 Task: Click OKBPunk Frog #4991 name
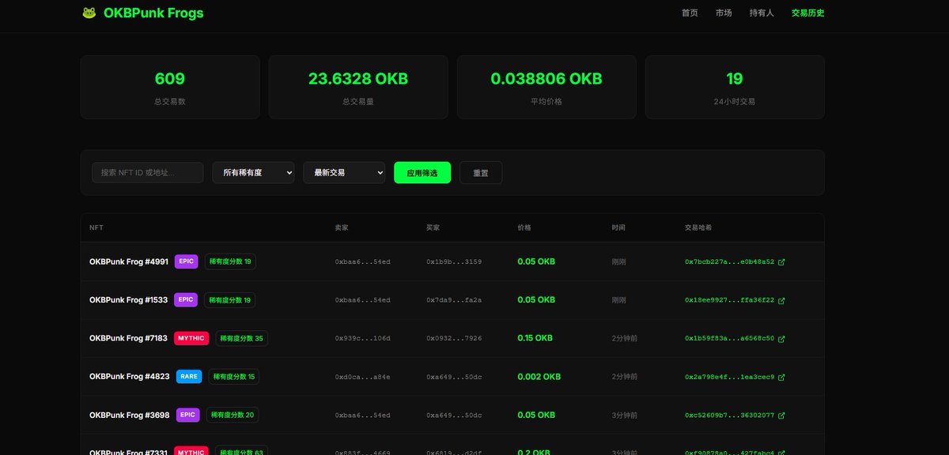pos(129,261)
